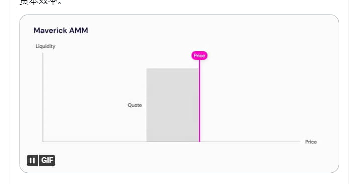Click the Liquidity y-axis label

[45, 46]
